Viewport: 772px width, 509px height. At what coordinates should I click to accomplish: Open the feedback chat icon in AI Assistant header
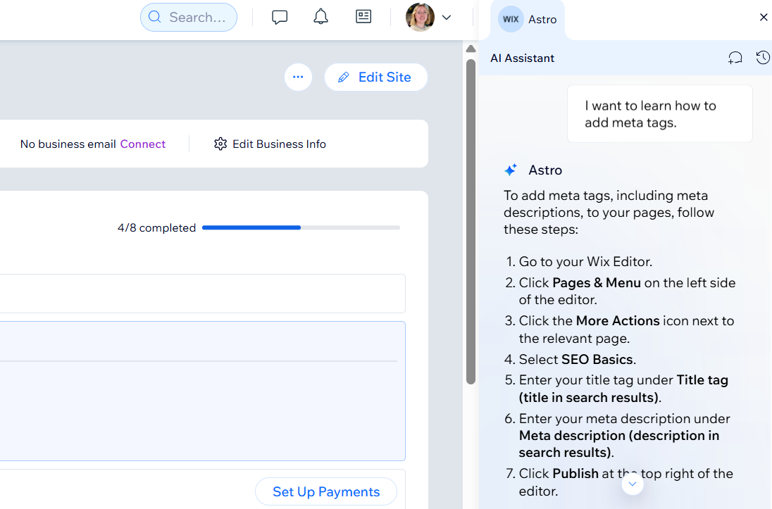coord(735,58)
